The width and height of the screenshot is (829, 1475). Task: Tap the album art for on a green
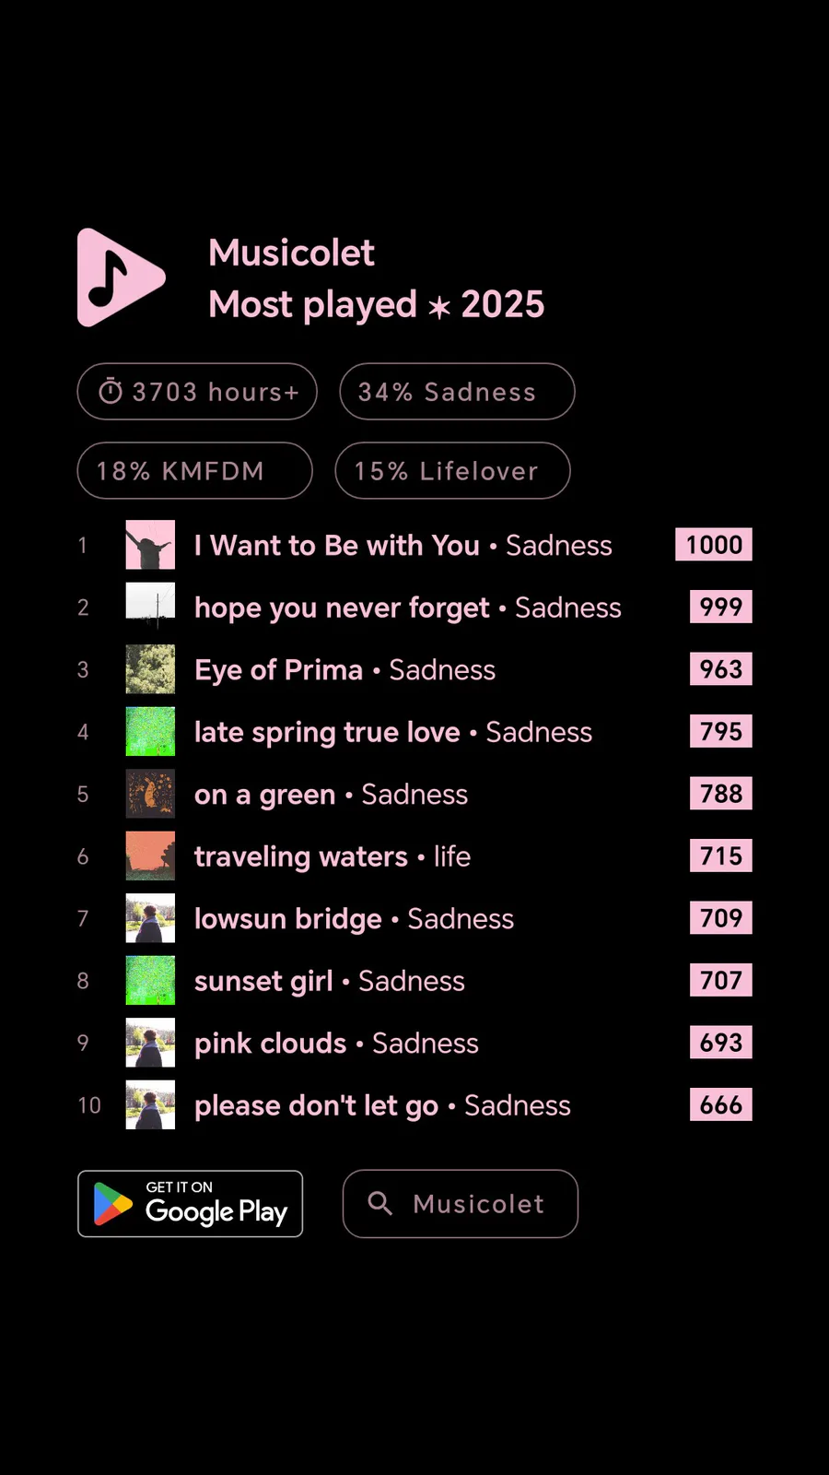point(150,794)
